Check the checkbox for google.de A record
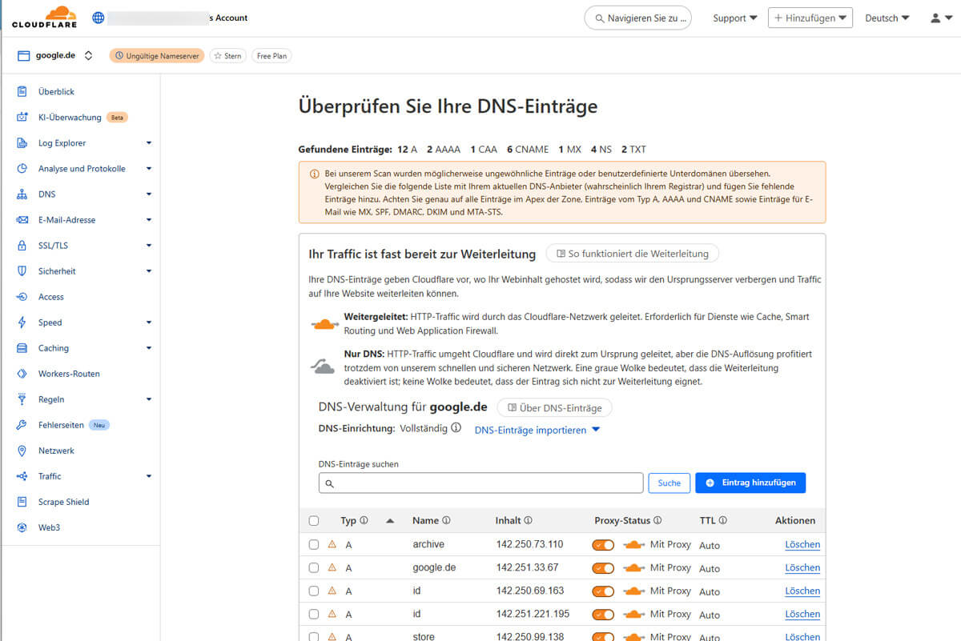The height and width of the screenshot is (641, 961). (x=314, y=567)
